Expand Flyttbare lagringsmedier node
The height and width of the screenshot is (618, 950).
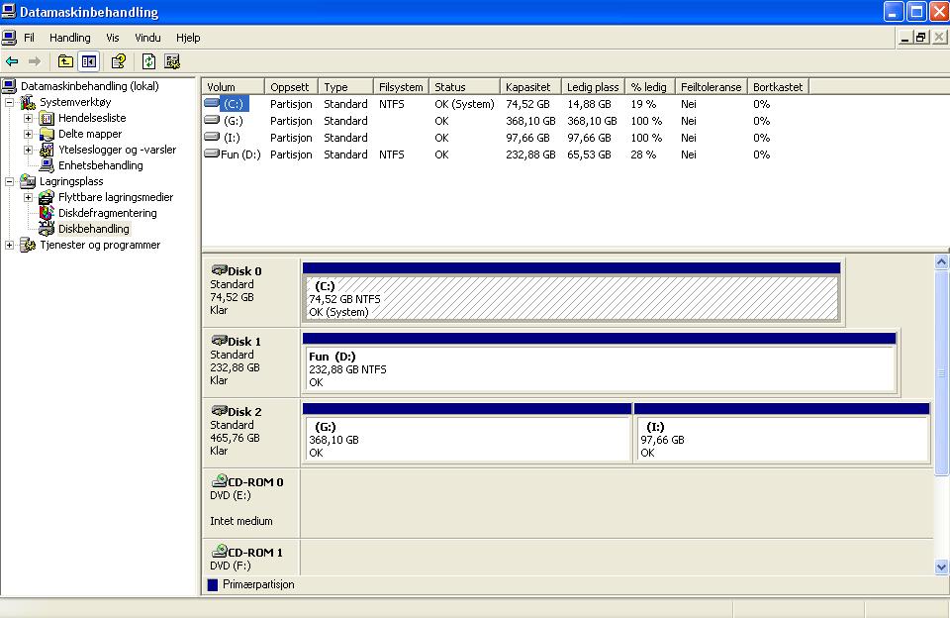coord(29,197)
